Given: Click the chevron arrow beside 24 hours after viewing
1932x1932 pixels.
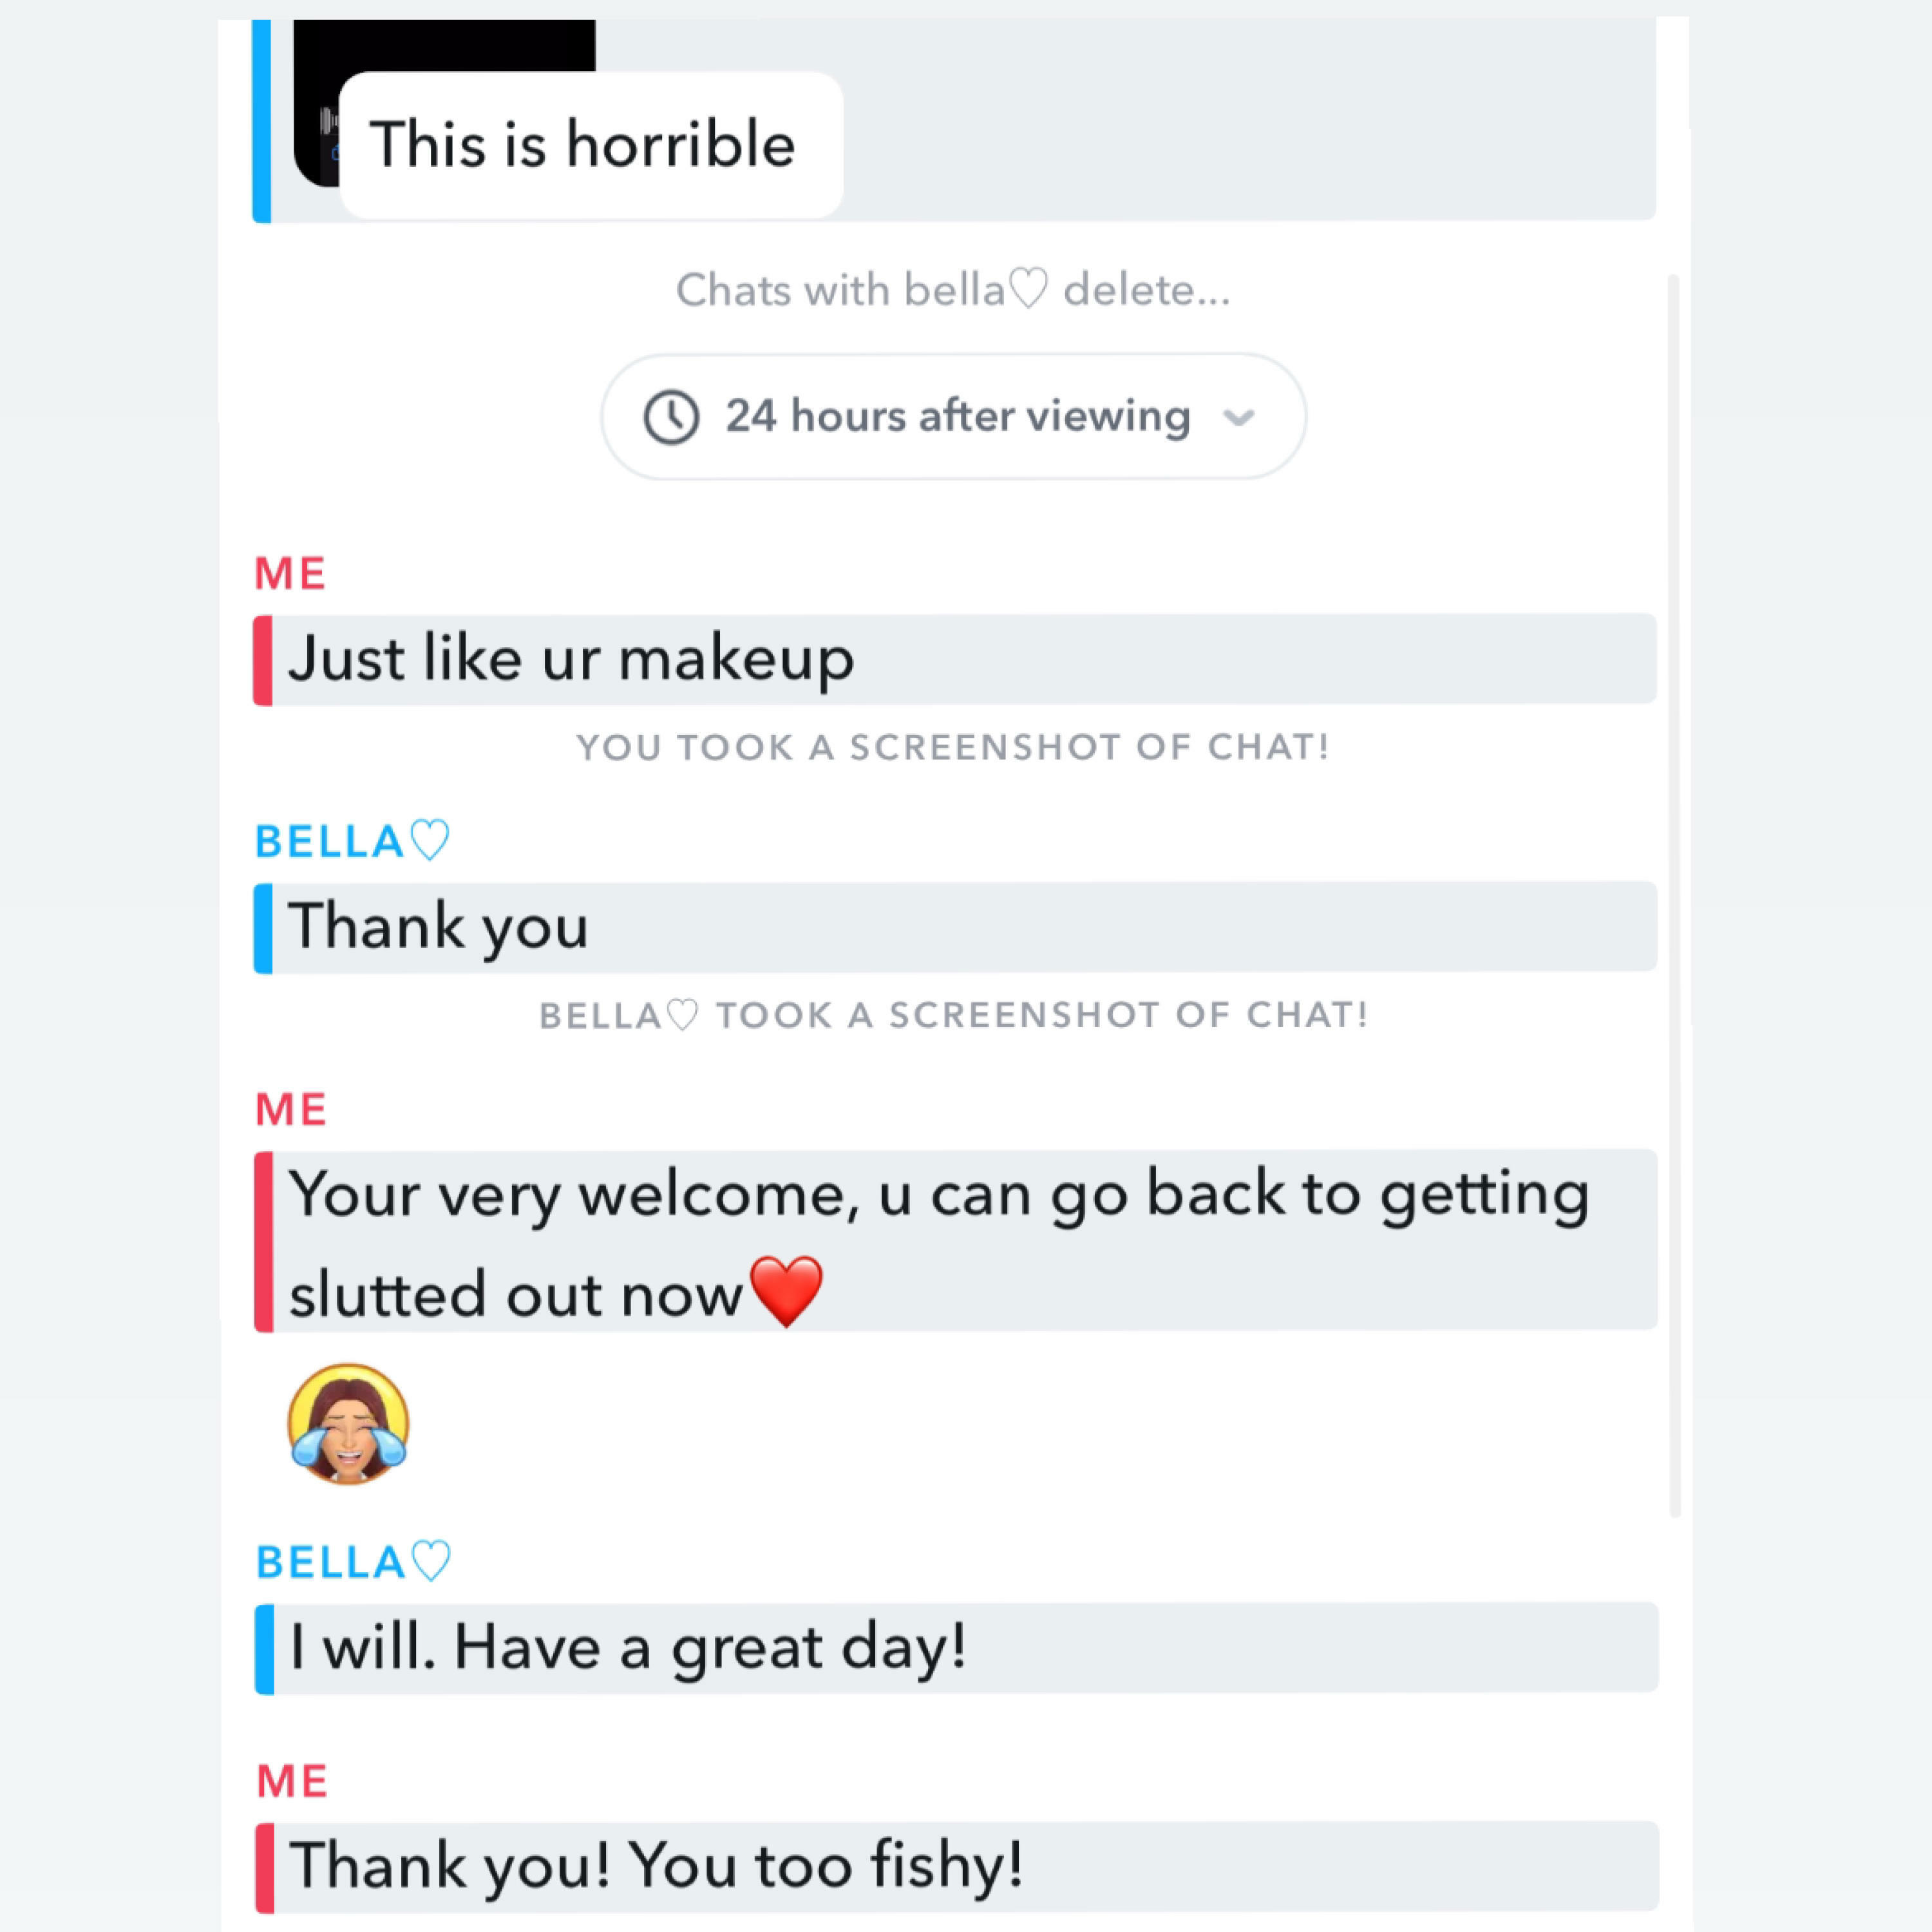Looking at the screenshot, I should [1238, 418].
